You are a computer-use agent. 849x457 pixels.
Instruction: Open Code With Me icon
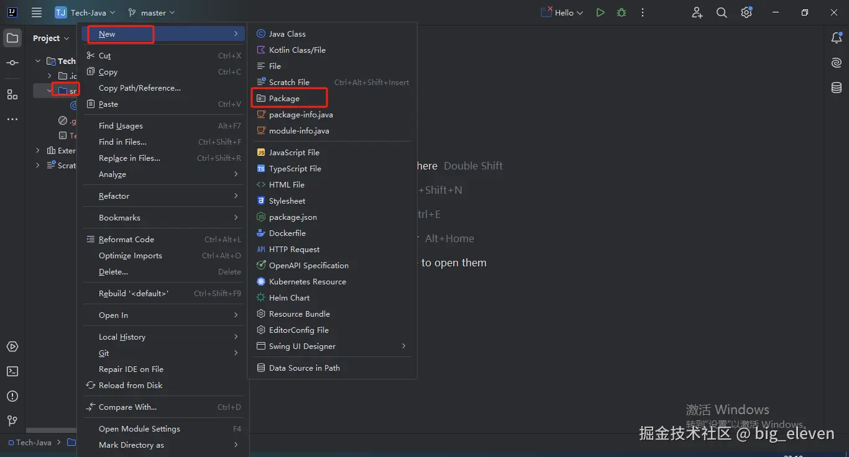click(697, 12)
